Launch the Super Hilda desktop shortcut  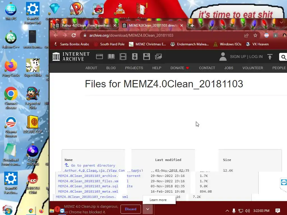coord(33,68)
